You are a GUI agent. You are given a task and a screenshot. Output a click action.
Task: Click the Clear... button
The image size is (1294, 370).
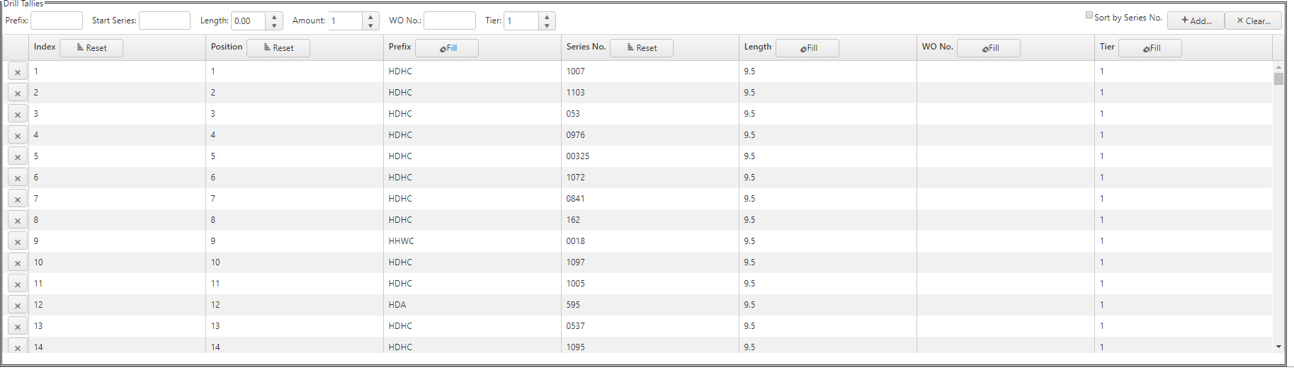point(1253,21)
